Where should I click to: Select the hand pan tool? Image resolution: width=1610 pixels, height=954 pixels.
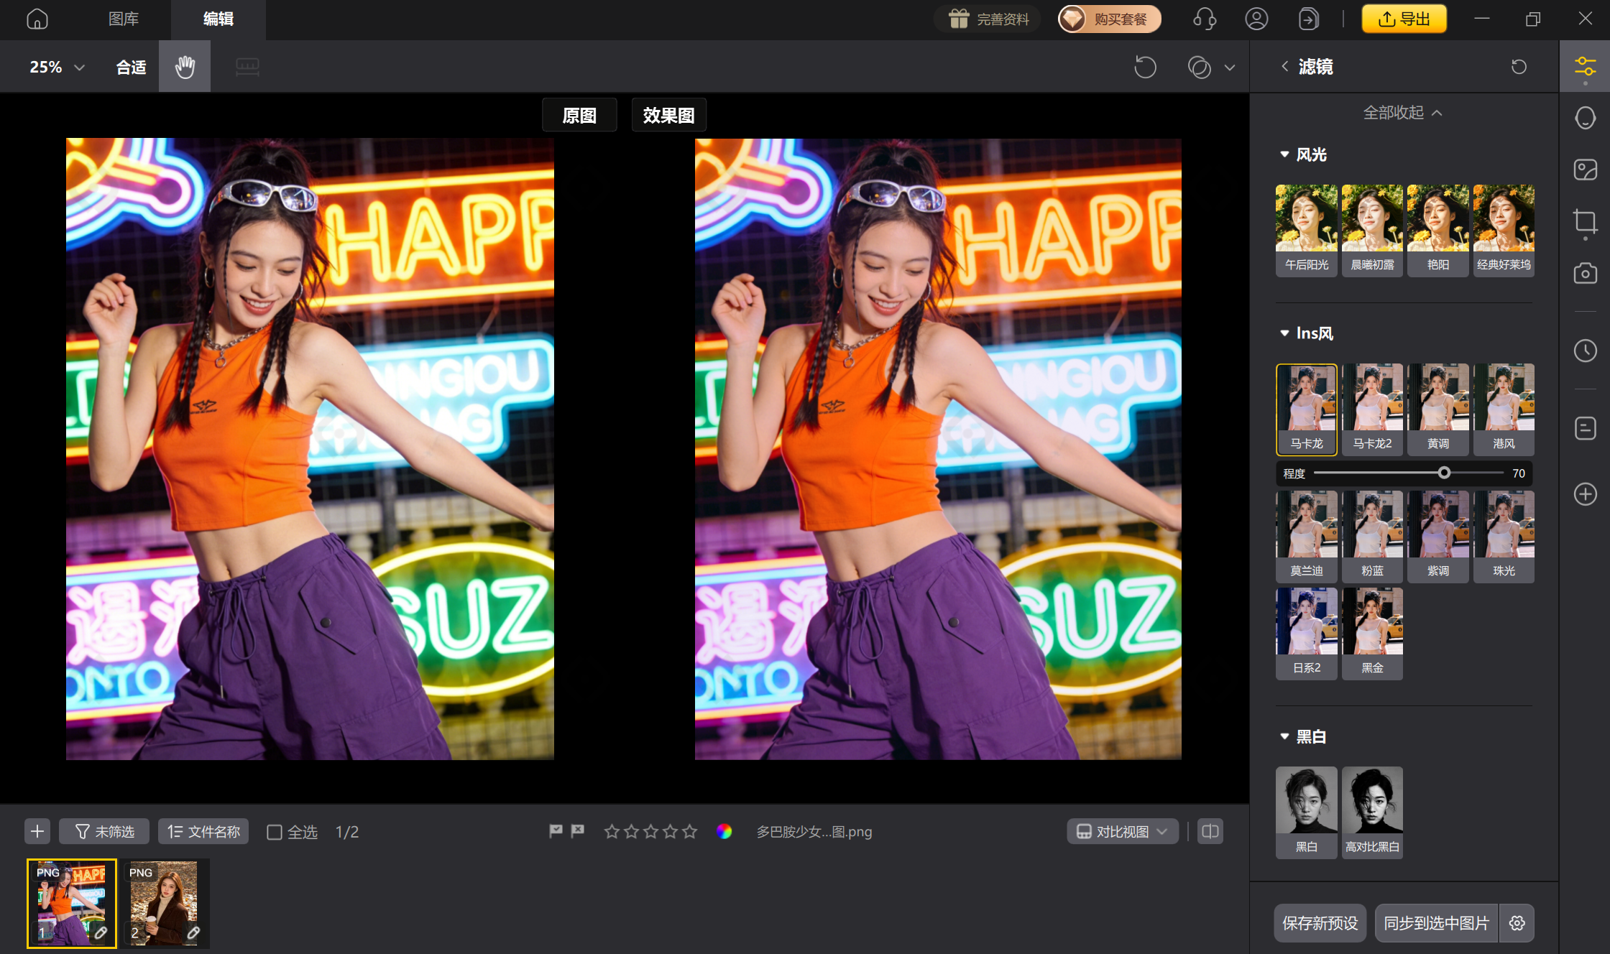pyautogui.click(x=185, y=67)
